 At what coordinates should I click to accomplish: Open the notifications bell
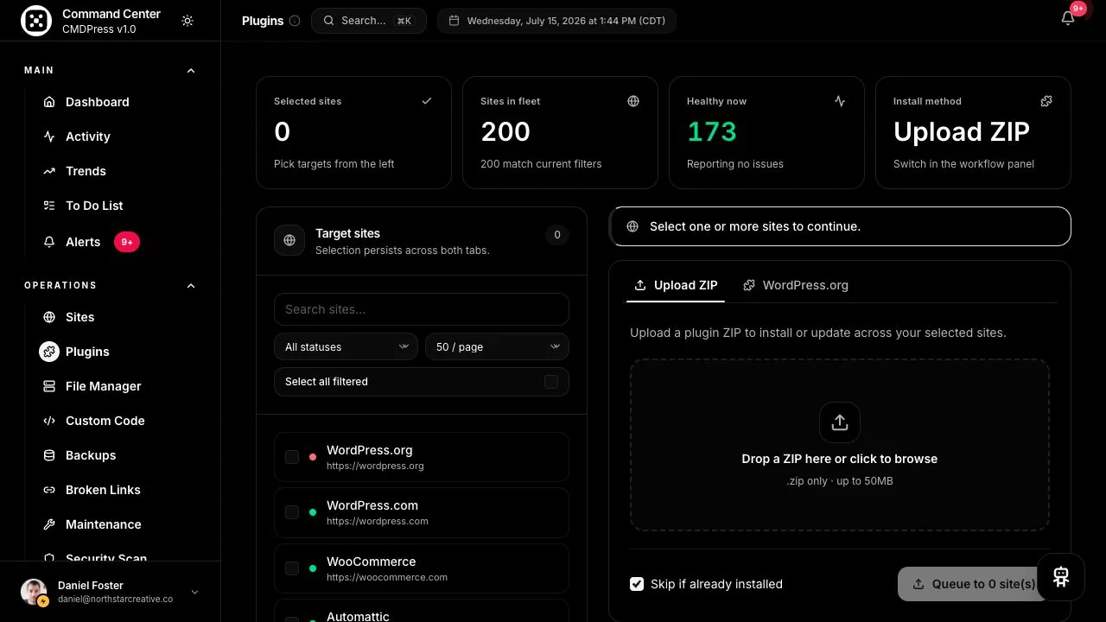click(x=1068, y=18)
